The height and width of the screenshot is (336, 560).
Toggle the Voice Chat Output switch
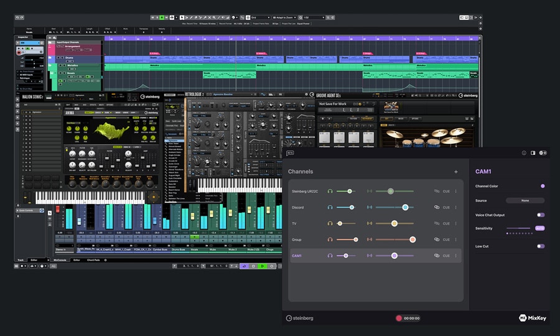tap(540, 215)
